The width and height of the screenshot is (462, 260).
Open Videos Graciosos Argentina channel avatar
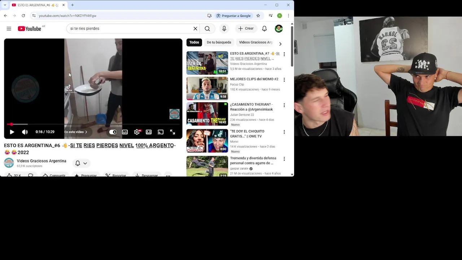click(x=9, y=163)
